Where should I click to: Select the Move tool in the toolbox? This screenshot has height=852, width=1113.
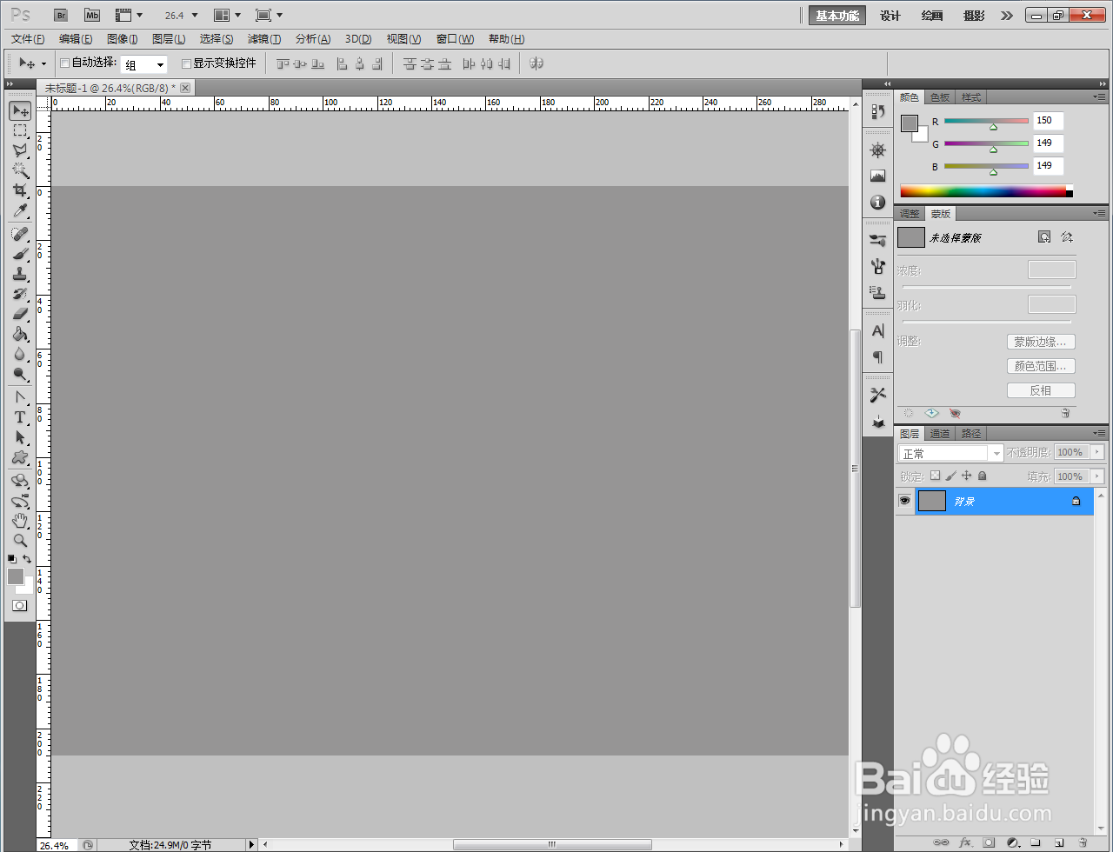[x=20, y=110]
